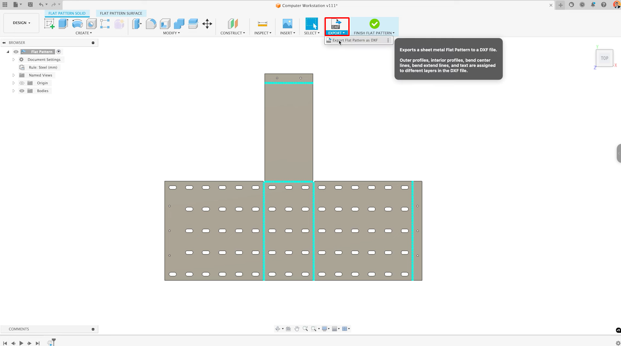Click the Orbit navigation icon
Viewport: 621px width, 346px height.
tap(278, 329)
